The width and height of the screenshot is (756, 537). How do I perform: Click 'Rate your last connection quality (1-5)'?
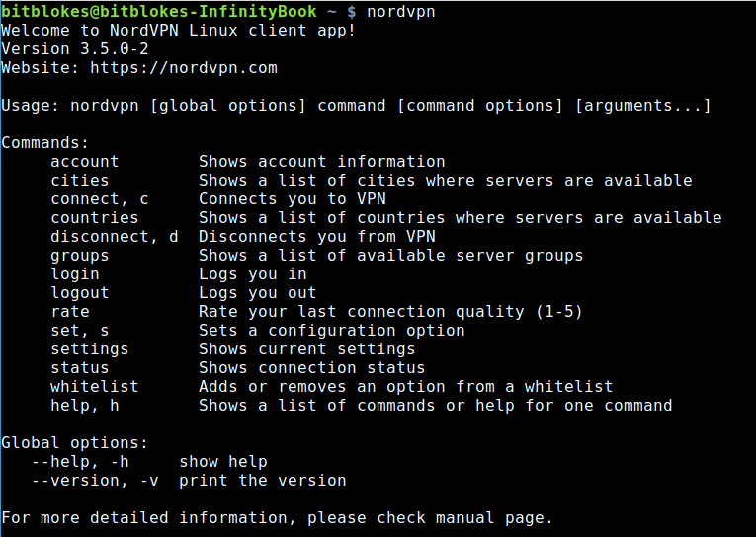(391, 312)
